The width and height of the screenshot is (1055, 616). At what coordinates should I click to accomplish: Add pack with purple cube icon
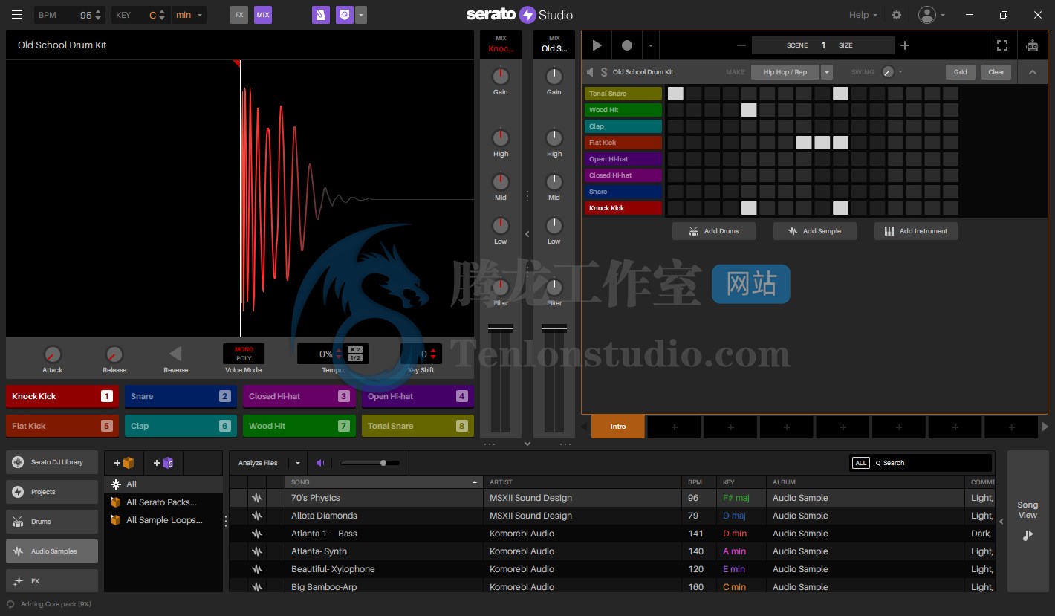[x=163, y=463]
